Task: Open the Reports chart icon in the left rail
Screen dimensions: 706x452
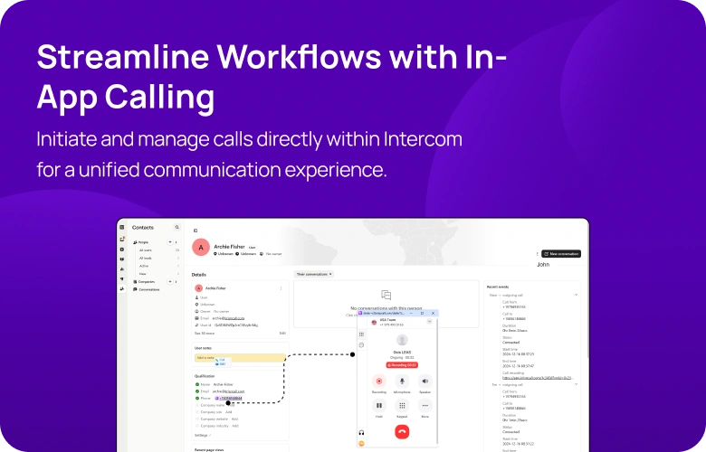Action: click(x=121, y=269)
